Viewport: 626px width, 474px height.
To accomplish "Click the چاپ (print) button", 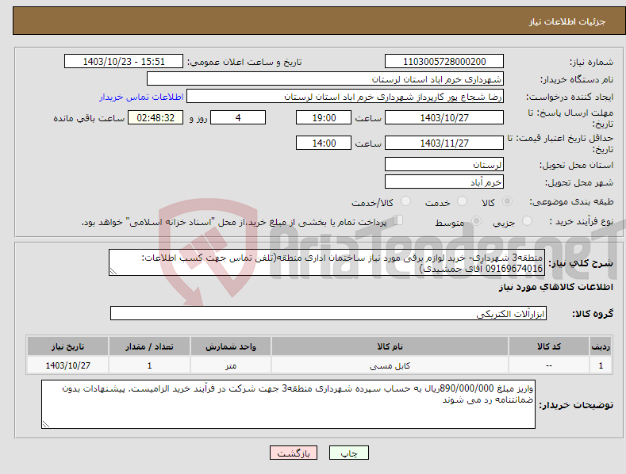I will [x=348, y=453].
